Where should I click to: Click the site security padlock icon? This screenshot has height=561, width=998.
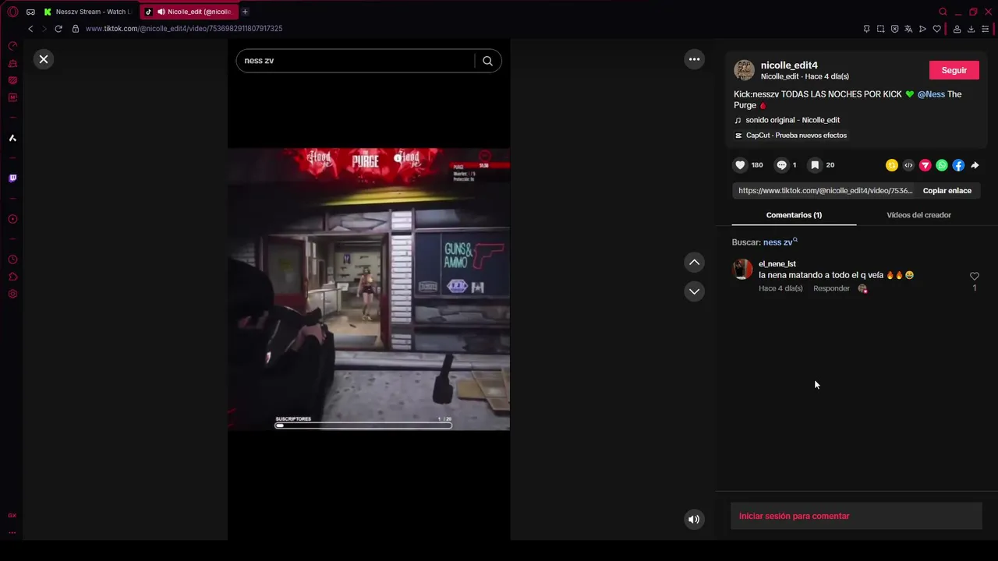pyautogui.click(x=76, y=29)
